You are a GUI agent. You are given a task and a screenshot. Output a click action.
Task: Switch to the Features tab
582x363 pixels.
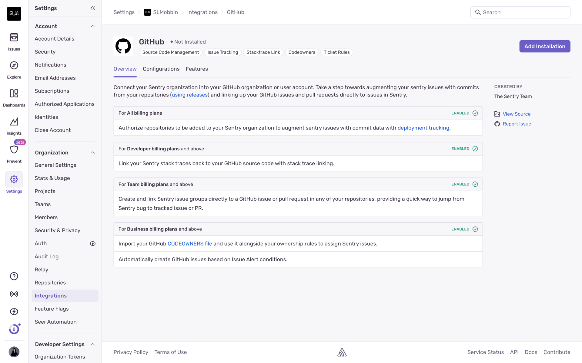click(x=197, y=69)
